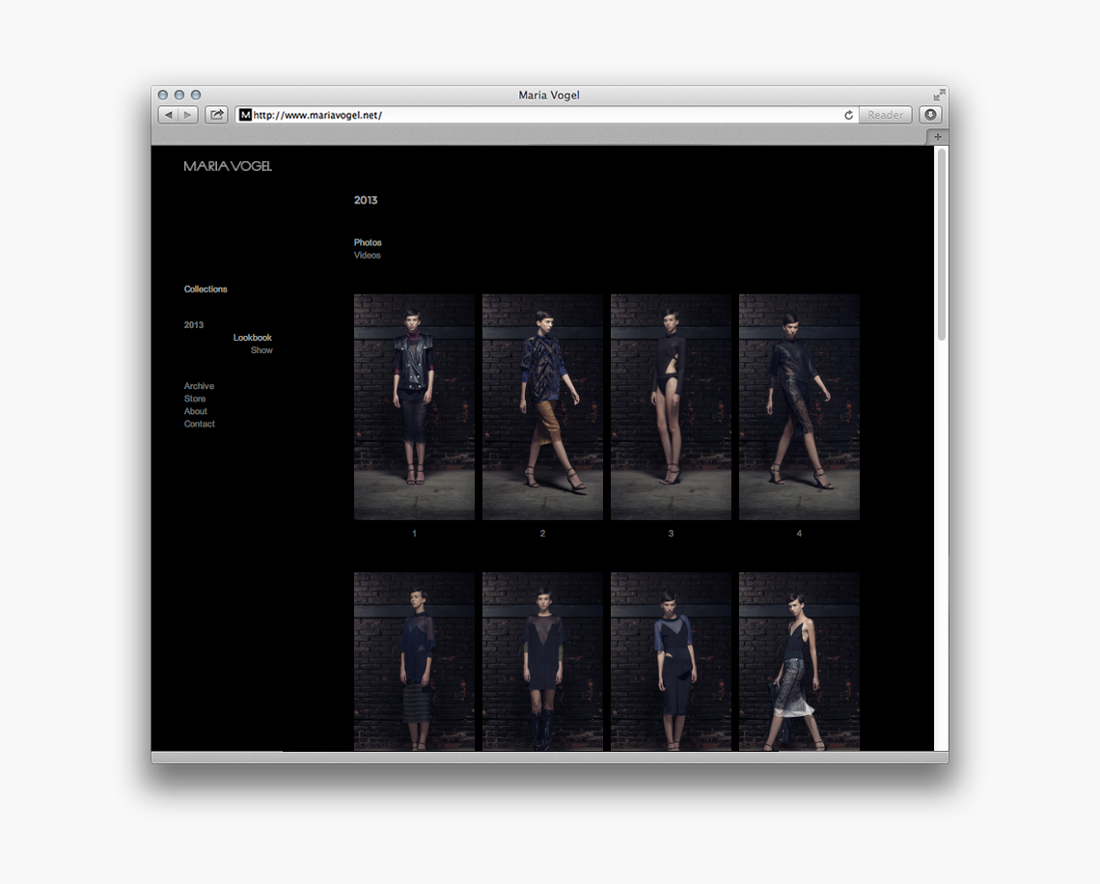Click the fullscreen arrows icon
This screenshot has height=884, width=1100.
[939, 95]
